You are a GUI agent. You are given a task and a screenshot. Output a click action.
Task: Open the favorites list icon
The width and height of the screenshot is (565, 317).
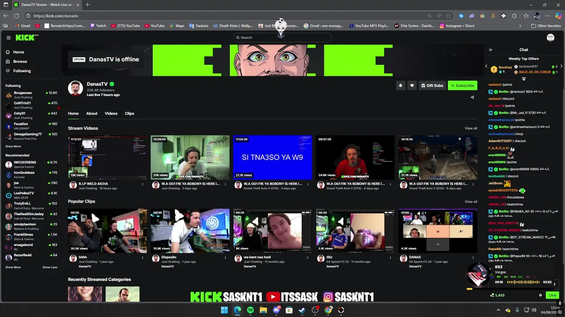coord(526,16)
